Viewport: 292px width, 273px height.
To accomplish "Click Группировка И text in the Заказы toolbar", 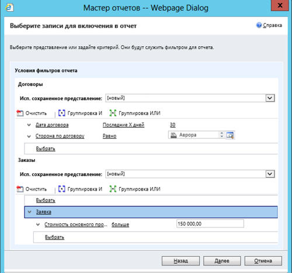I will 85,189.
